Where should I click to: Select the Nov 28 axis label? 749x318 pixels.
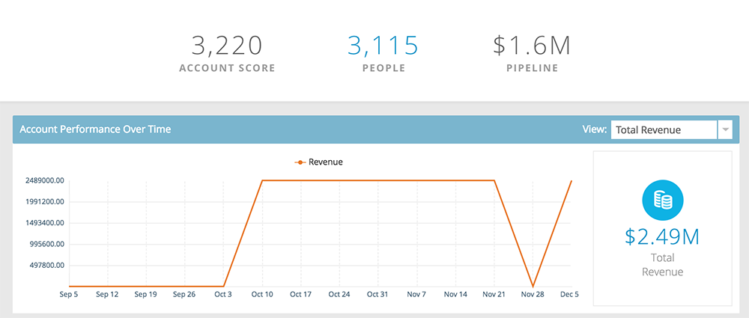(x=533, y=295)
